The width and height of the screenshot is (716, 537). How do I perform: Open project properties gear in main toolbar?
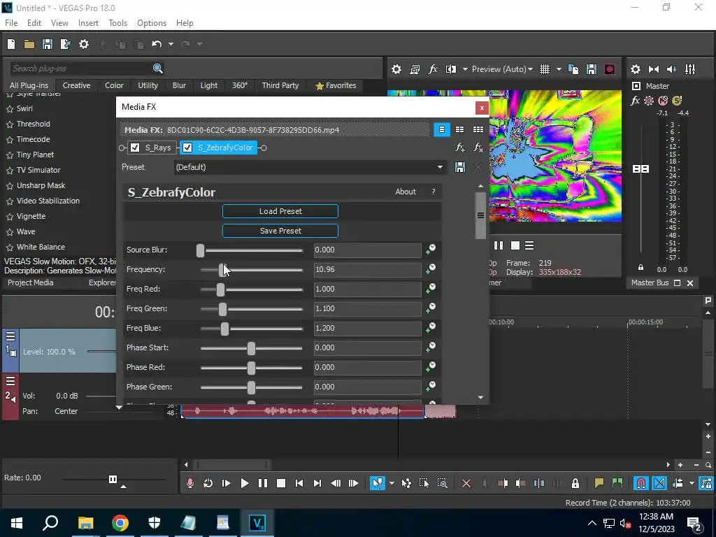click(84, 44)
